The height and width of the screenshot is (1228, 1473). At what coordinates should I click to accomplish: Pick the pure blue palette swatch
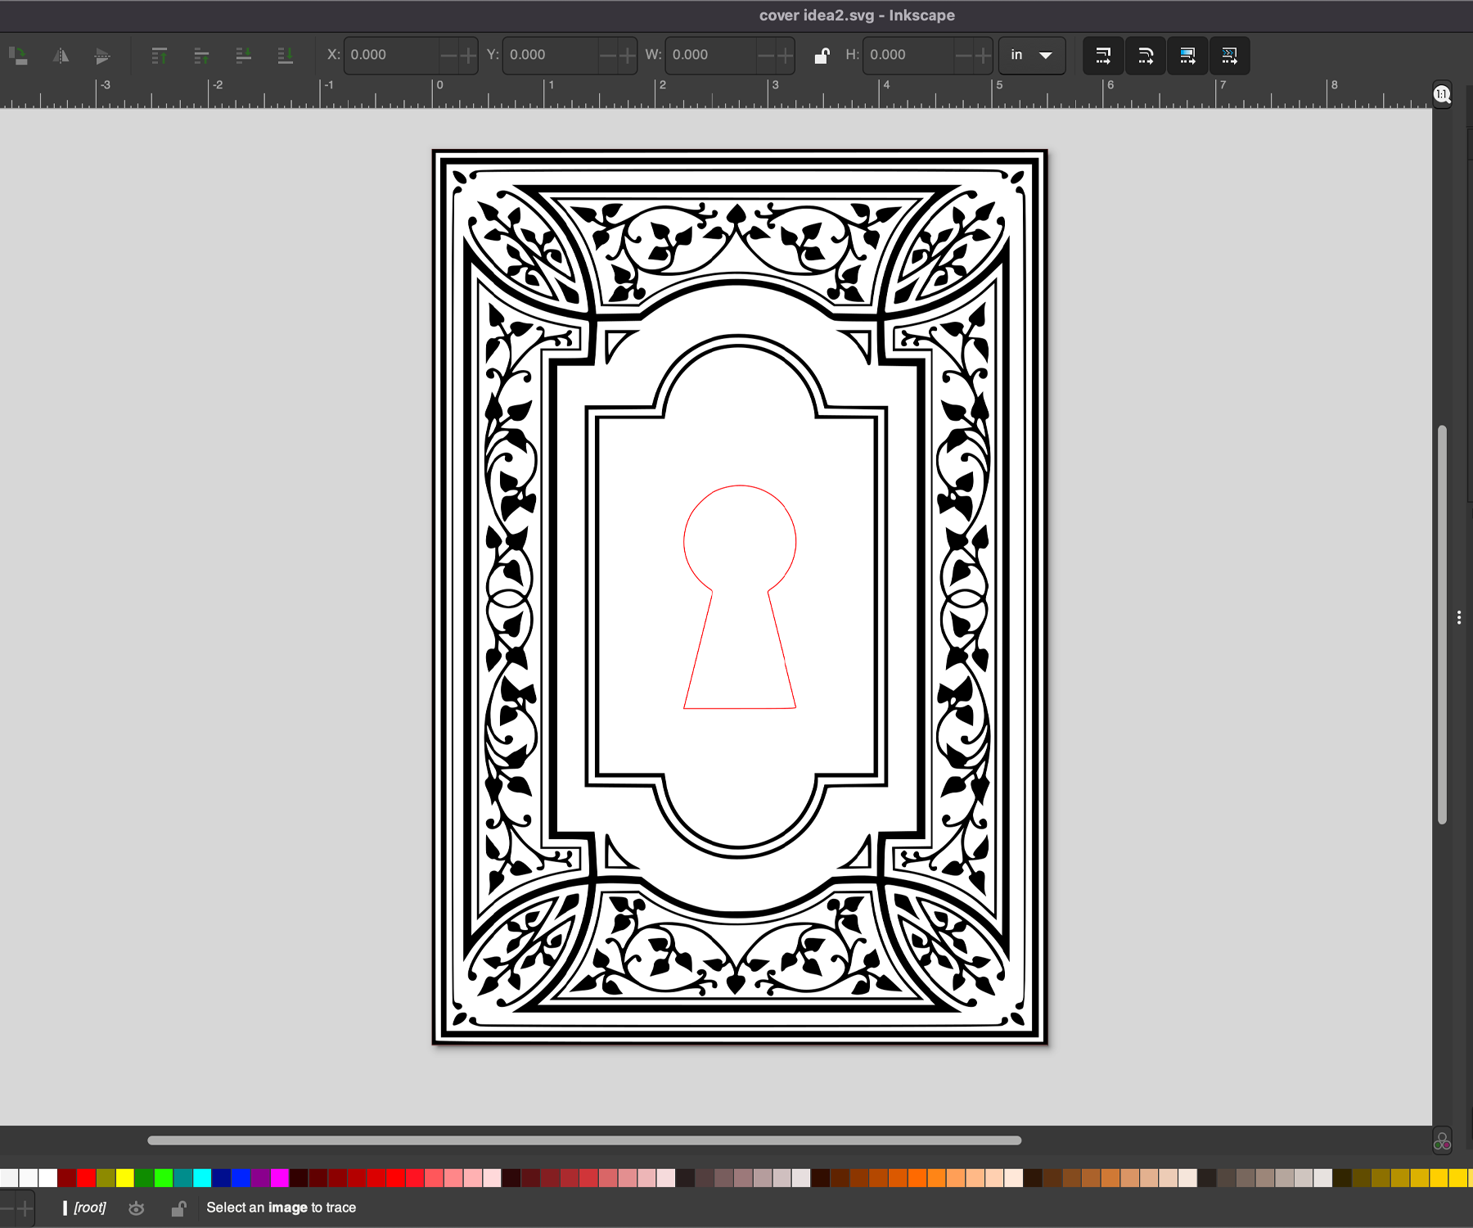(241, 1178)
